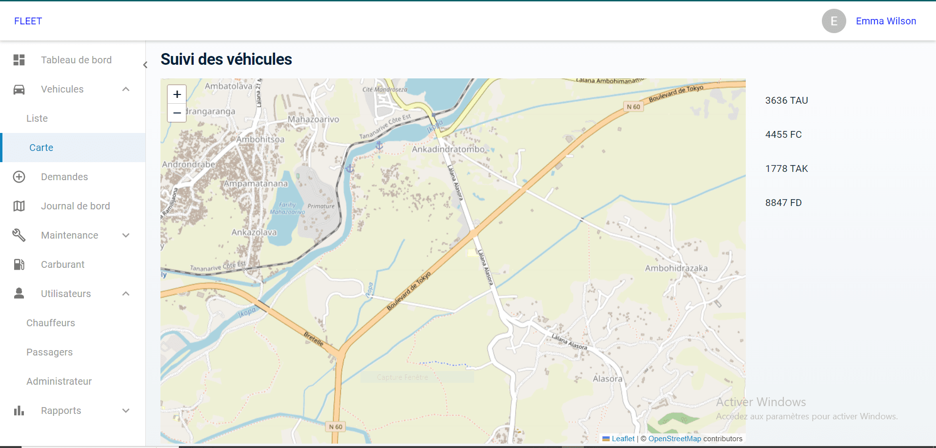Select the Carte menu item
Viewport: 936px width, 448px height.
coord(73,148)
